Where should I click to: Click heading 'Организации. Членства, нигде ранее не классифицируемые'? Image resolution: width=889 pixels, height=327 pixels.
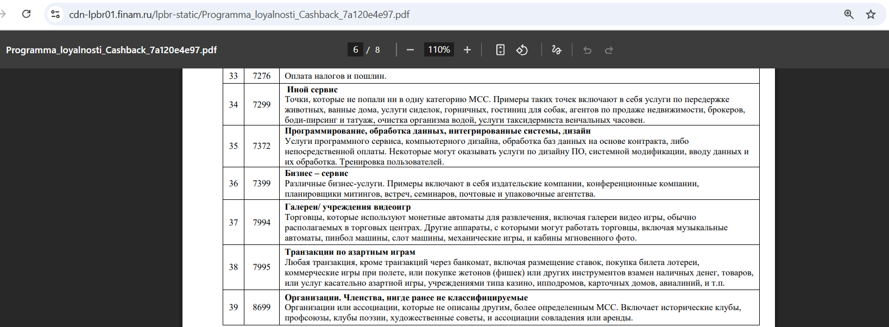click(406, 298)
